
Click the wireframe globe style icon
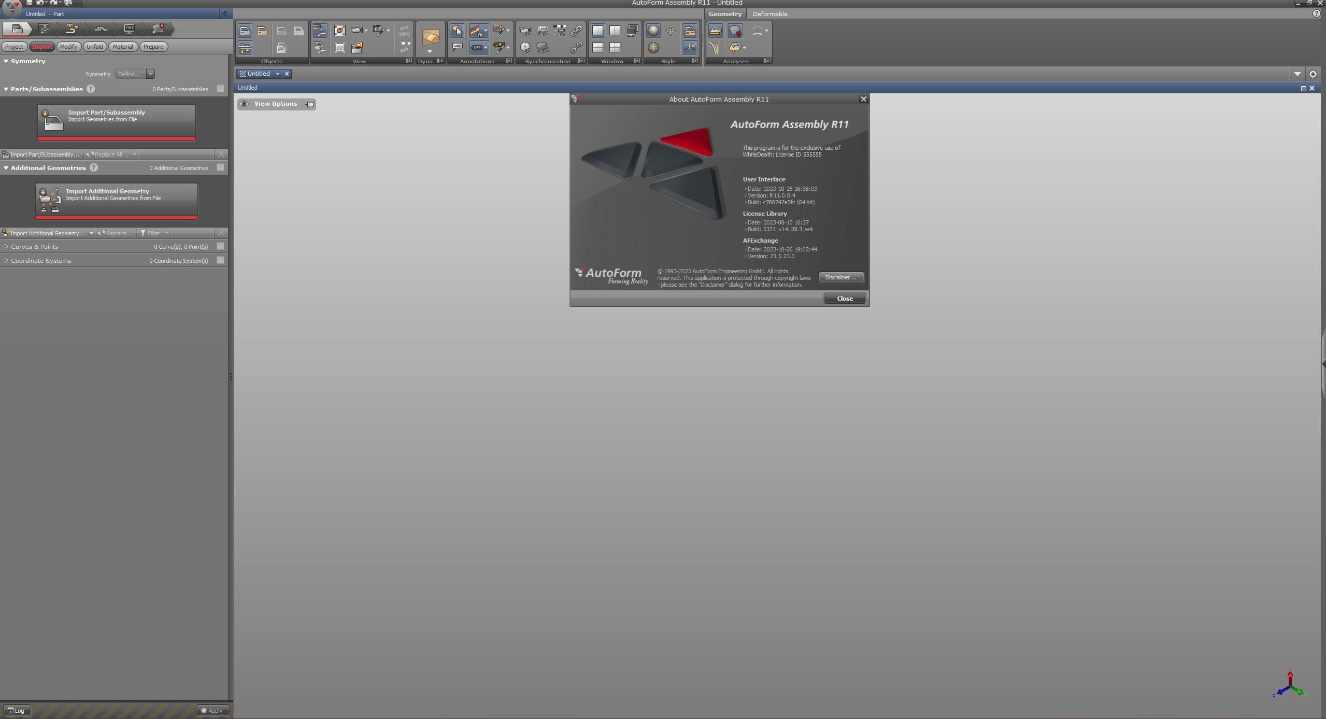pyautogui.click(x=671, y=31)
